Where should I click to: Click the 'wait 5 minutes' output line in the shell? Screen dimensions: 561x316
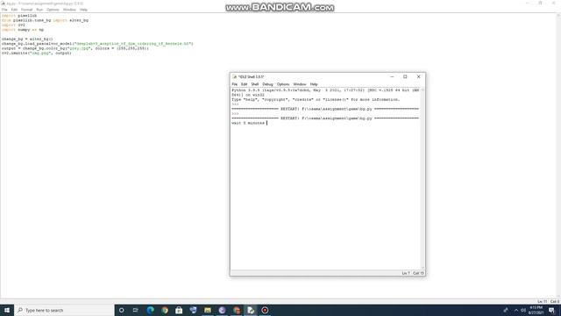248,123
